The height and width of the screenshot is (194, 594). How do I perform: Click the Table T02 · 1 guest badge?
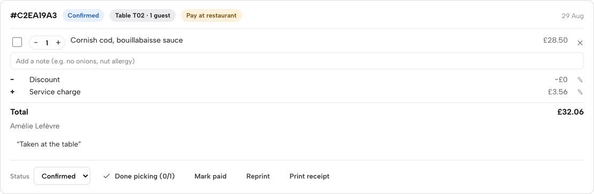[143, 15]
